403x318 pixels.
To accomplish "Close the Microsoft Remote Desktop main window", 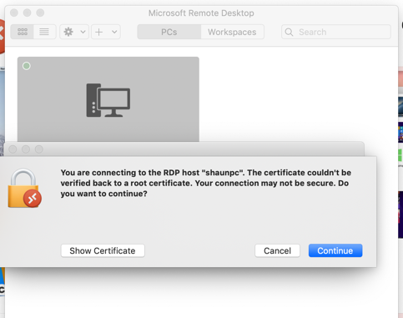I will pos(14,13).
